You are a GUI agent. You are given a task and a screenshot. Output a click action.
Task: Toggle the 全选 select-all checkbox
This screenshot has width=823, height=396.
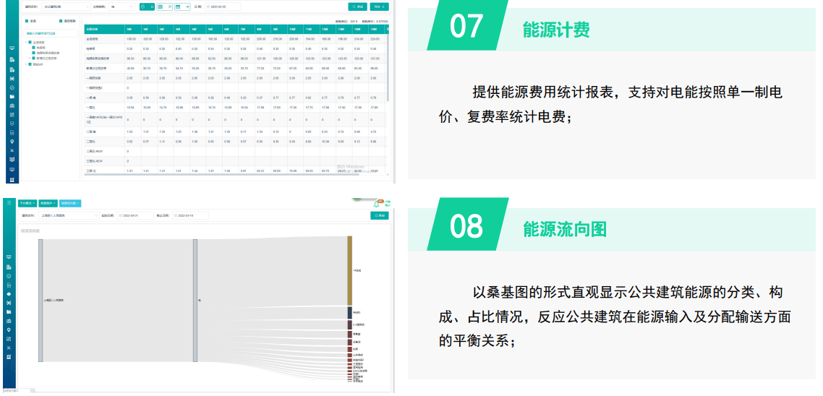click(x=27, y=21)
